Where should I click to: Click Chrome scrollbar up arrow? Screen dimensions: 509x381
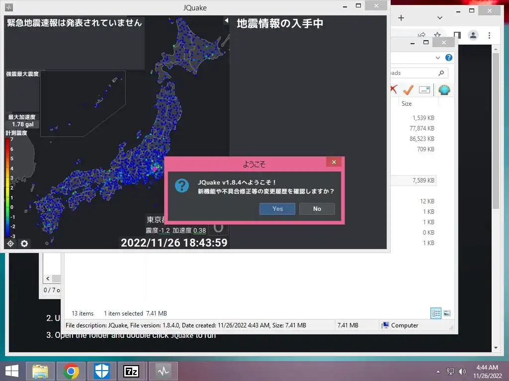click(496, 49)
